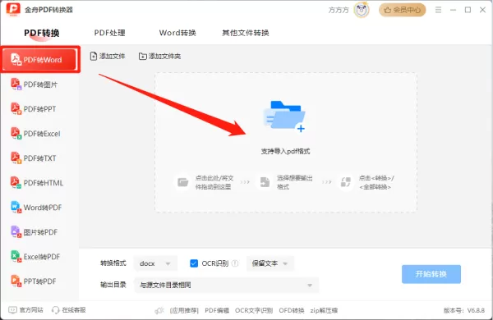Expand the 保留文本 dropdown
The image size is (493, 320).
click(270, 263)
